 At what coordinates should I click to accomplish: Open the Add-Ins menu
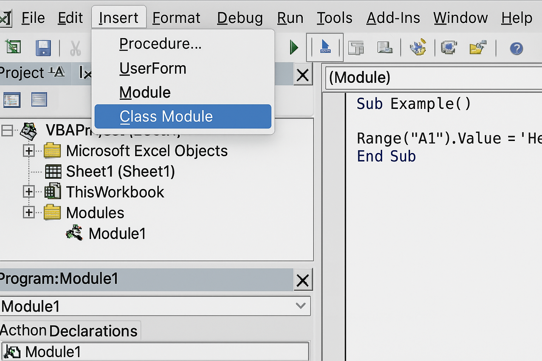393,18
